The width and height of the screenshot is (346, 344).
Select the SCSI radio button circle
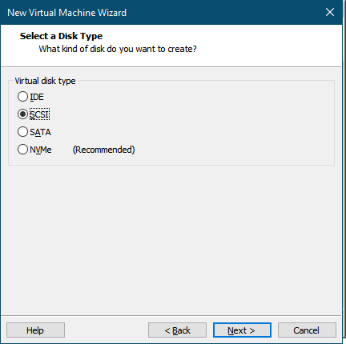tap(22, 114)
